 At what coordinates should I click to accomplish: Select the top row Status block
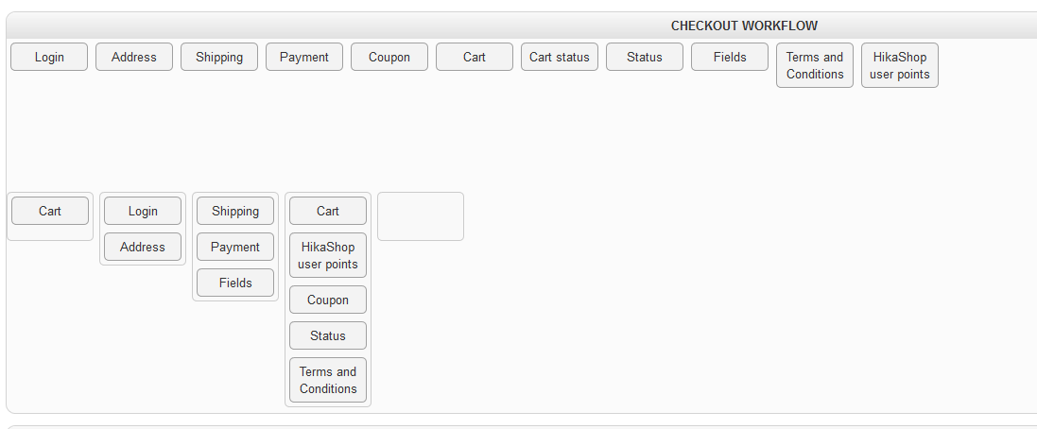tap(645, 57)
